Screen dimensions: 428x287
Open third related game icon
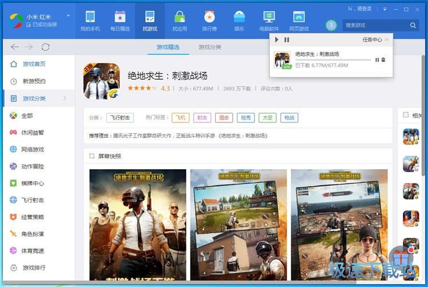[411, 191]
